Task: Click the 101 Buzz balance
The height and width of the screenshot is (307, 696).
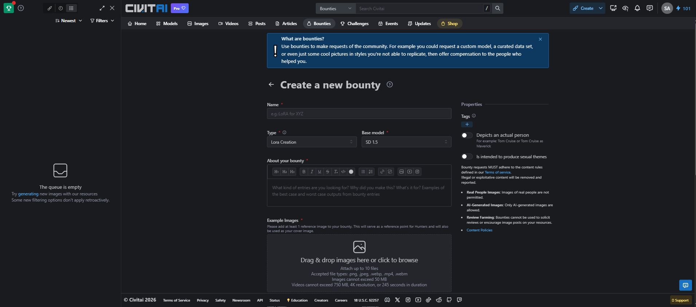Action: [x=684, y=8]
